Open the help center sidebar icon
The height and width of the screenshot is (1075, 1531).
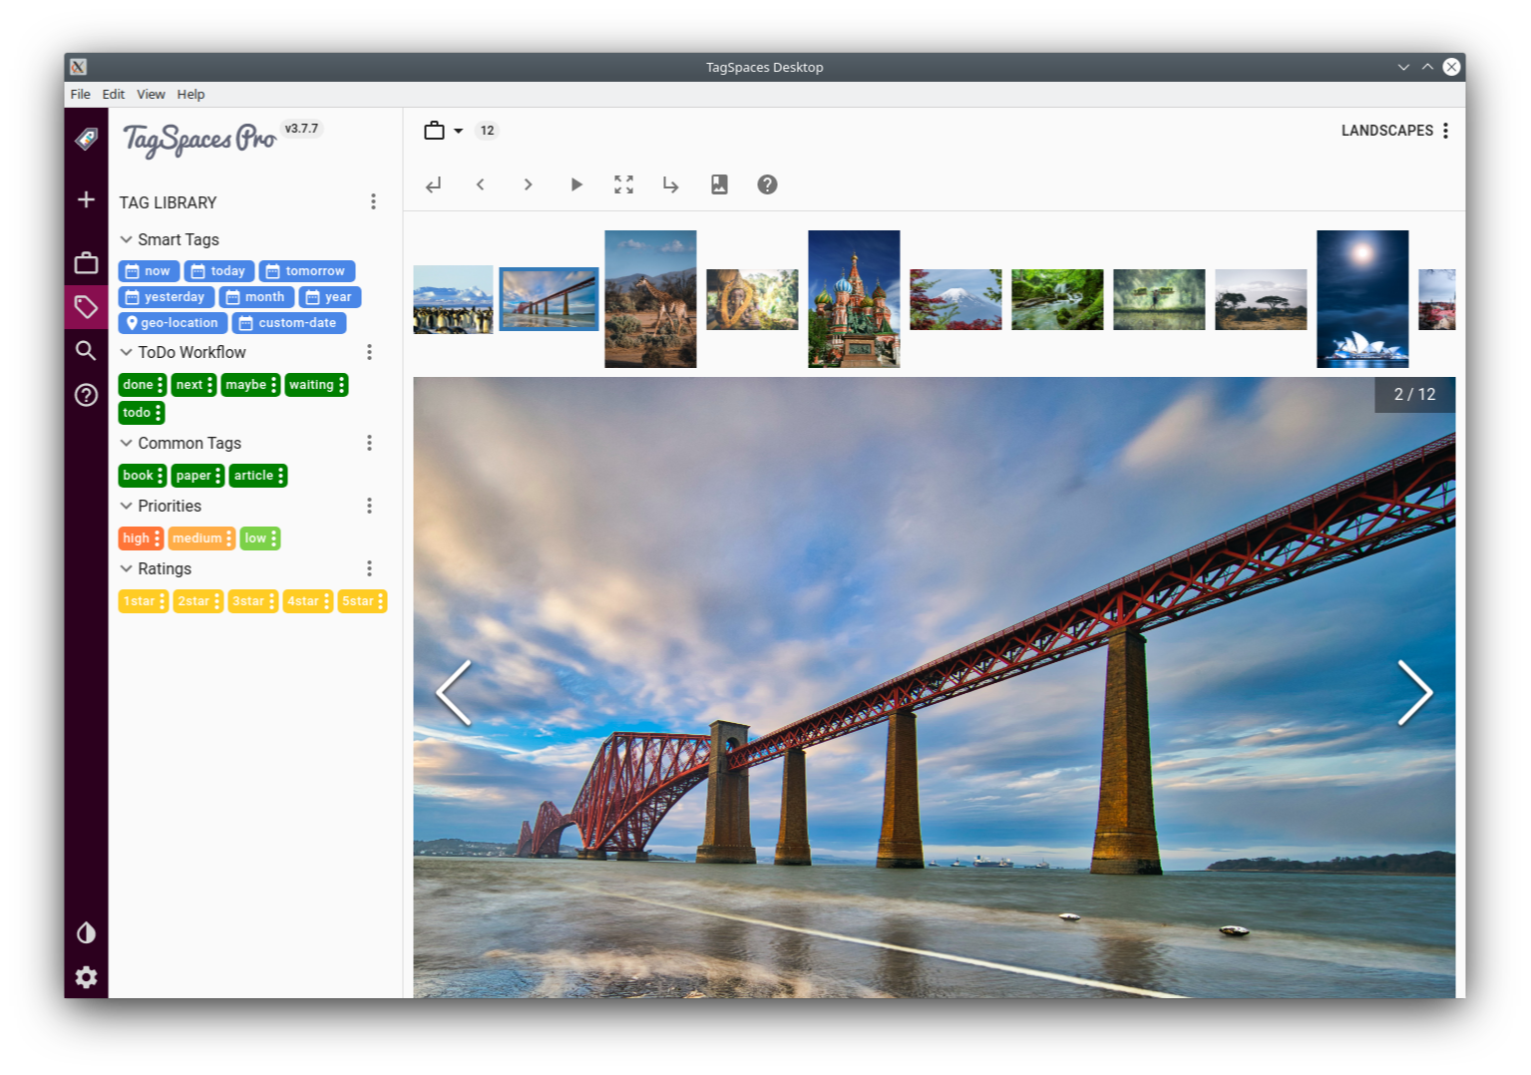[x=86, y=395]
